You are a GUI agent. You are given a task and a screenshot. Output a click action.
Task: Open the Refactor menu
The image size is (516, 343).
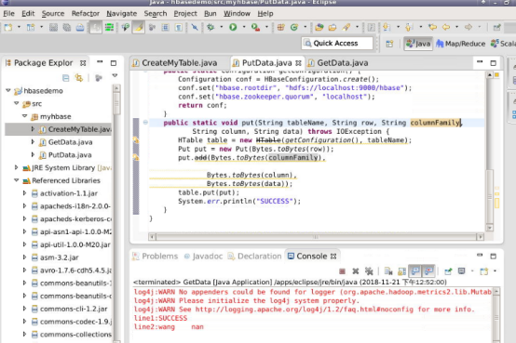pos(86,13)
